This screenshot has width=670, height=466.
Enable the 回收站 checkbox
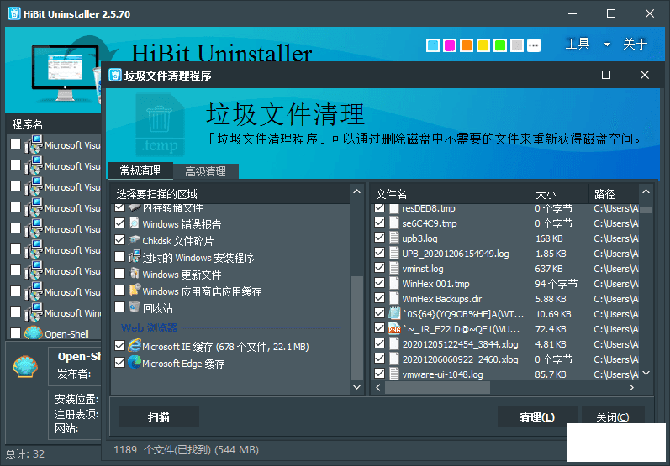pos(120,307)
